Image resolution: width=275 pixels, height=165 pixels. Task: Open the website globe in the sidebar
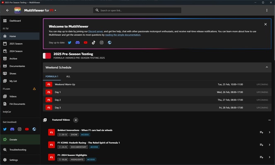pos(34,129)
